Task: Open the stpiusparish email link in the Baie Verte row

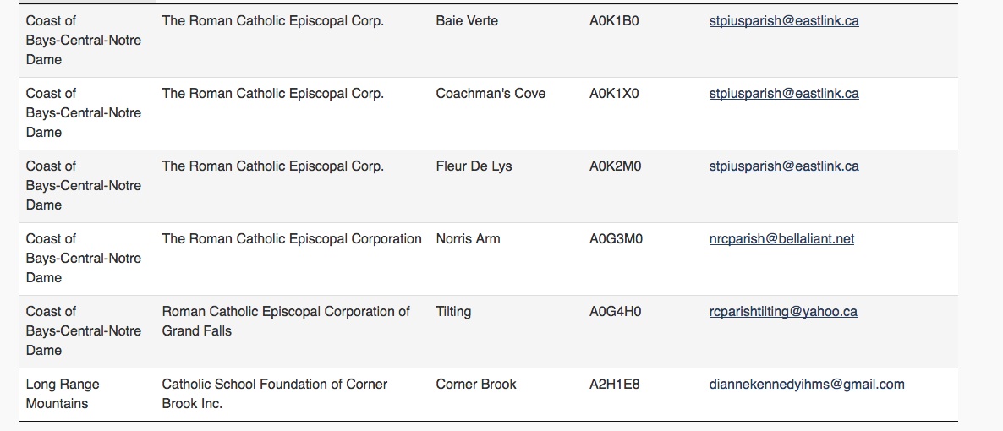Action: coord(783,21)
